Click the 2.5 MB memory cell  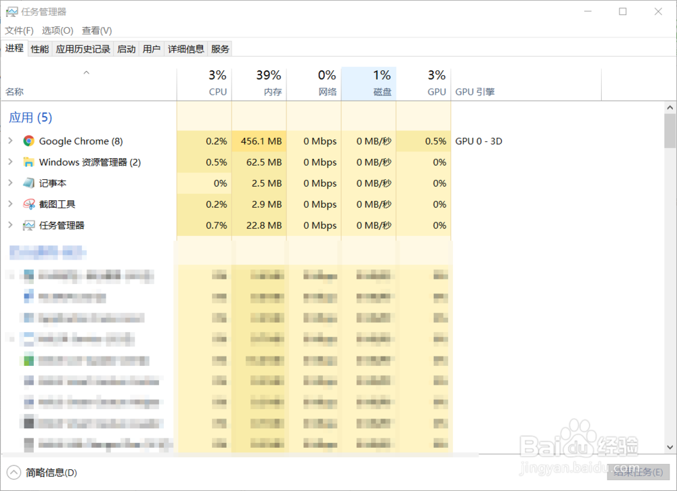coord(259,183)
